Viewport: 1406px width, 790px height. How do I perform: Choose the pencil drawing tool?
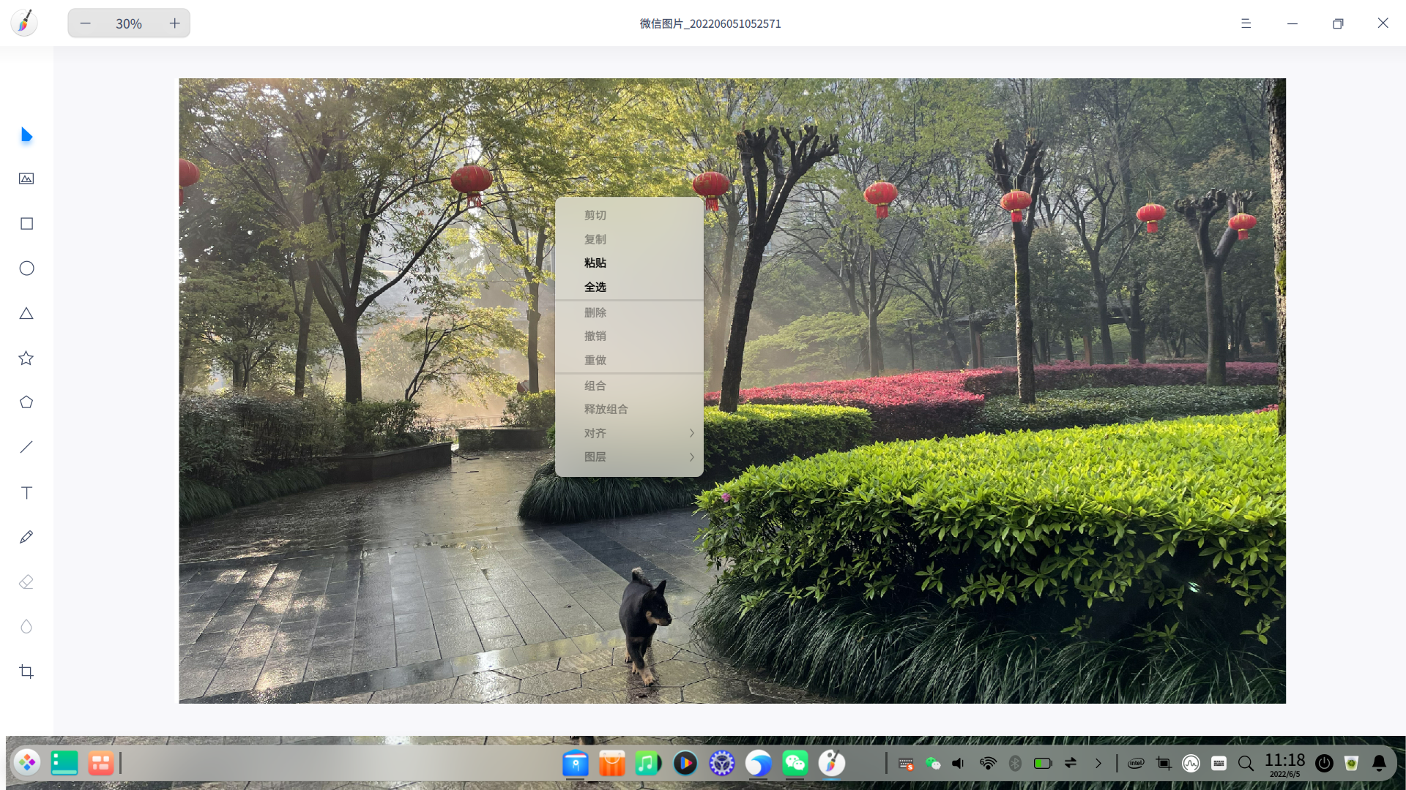(26, 537)
